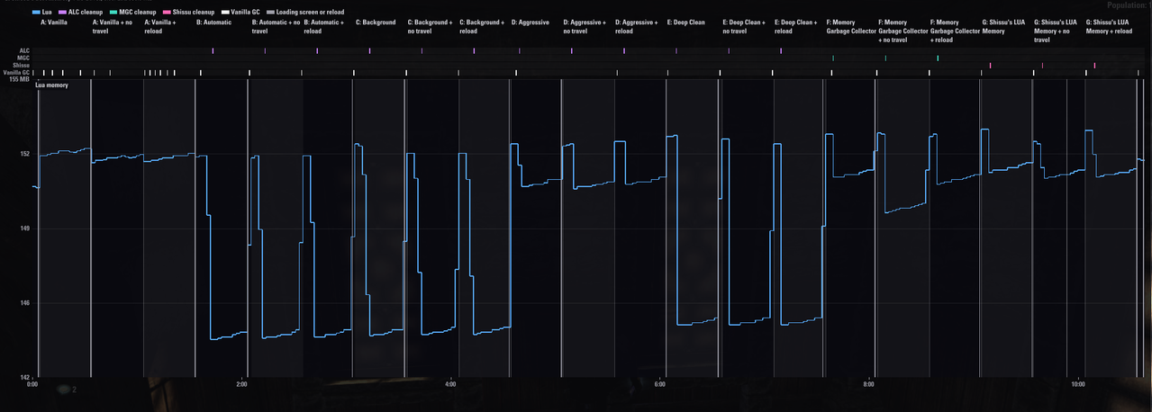Click the 149 y-axis tick label
Screen dimensions: 1152x412
25,228
